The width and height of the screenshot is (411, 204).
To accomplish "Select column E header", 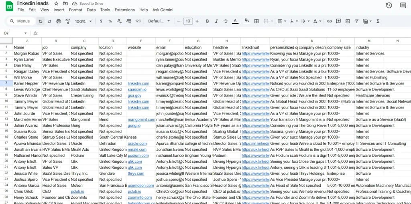I will (x=141, y=41).
